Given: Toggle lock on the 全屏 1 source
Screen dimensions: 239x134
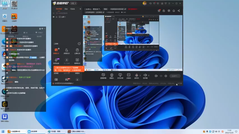Looking at the screenshot, I should (56, 17).
